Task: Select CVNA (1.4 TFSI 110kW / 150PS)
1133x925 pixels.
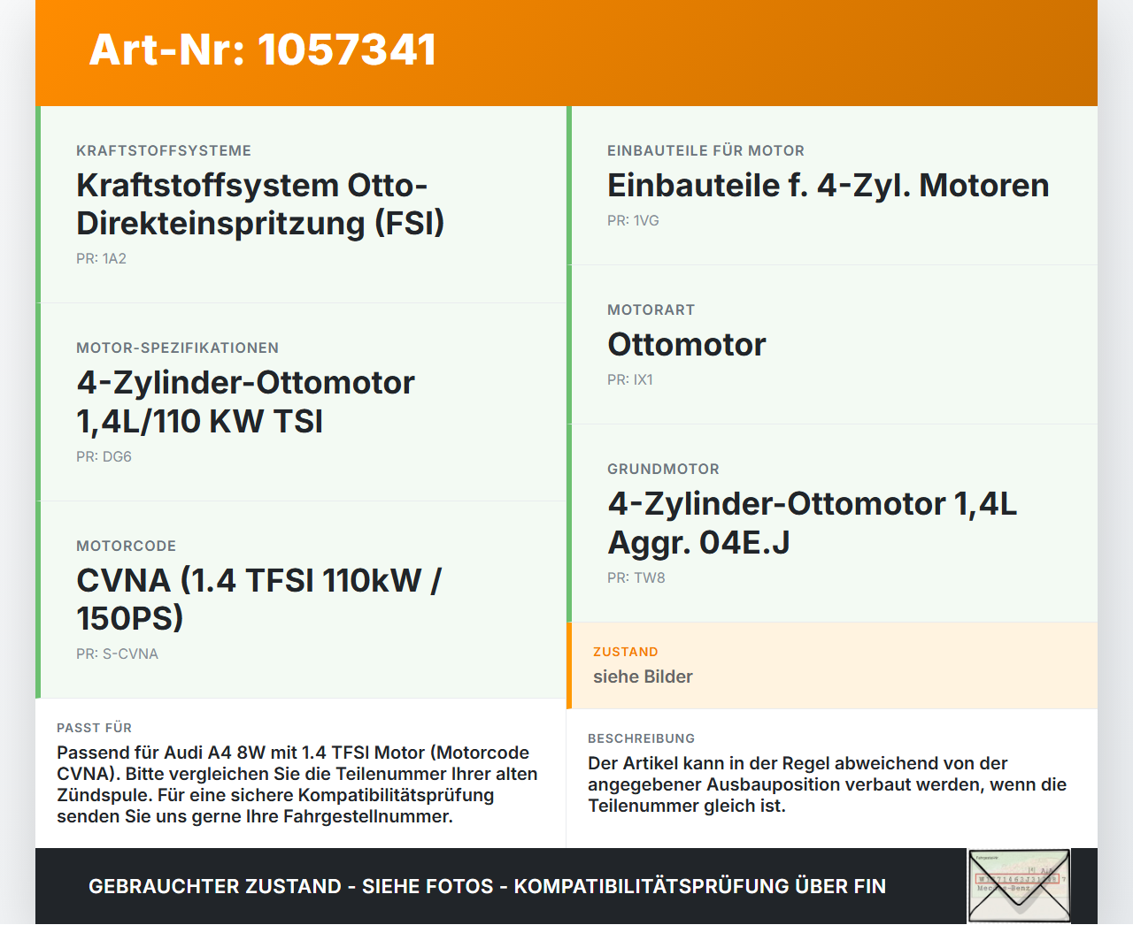Action: [259, 599]
